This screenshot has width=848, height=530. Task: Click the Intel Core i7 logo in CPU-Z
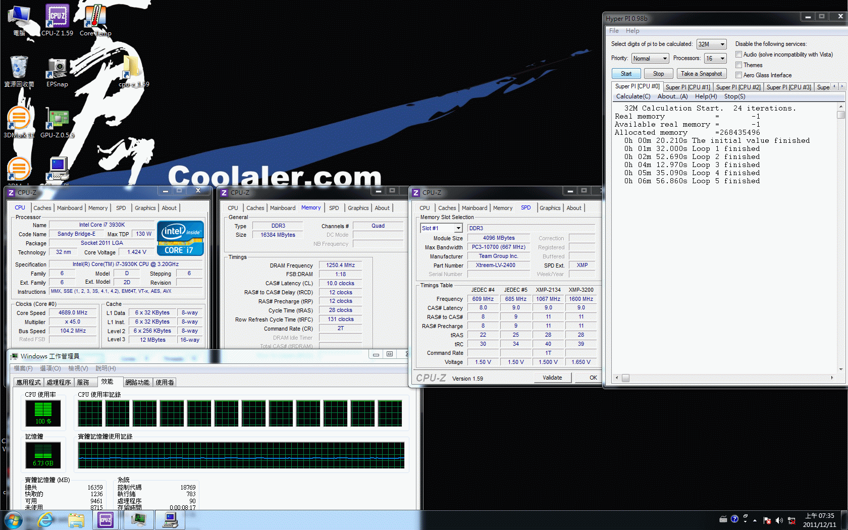pos(180,238)
